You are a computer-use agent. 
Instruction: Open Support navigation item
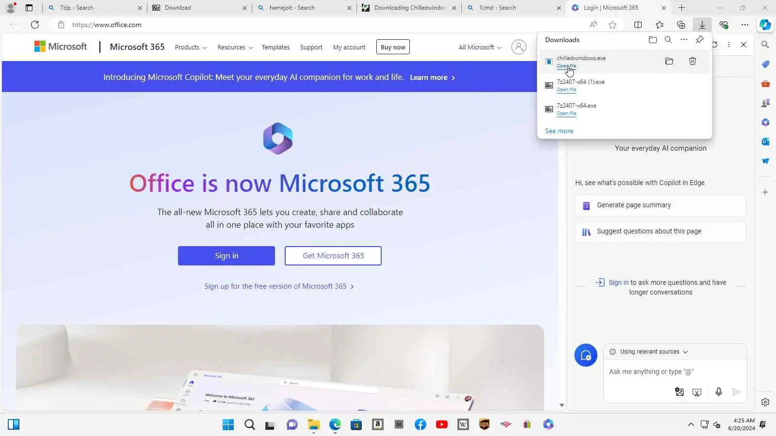pyautogui.click(x=311, y=47)
